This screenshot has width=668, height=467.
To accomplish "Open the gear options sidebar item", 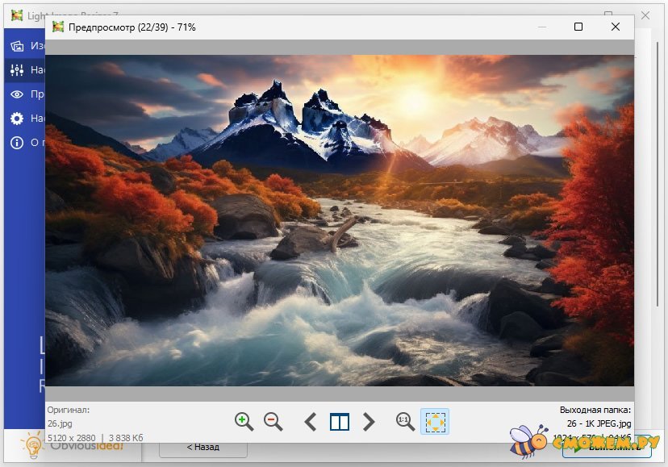I will [18, 119].
